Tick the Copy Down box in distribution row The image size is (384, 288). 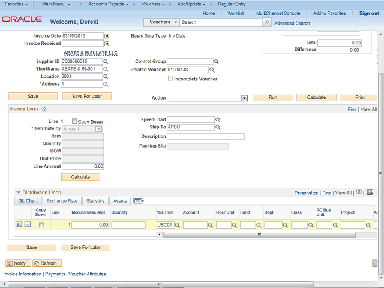click(41, 225)
